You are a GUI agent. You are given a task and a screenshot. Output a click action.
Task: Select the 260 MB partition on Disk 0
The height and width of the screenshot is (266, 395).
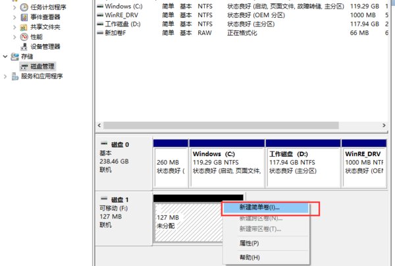tap(171, 164)
